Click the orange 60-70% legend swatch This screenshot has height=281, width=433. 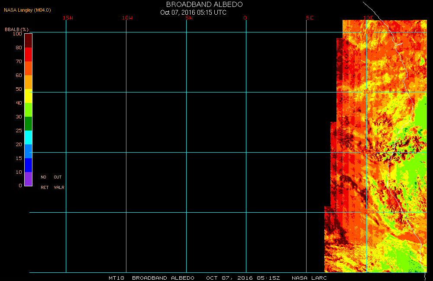pyautogui.click(x=28, y=68)
